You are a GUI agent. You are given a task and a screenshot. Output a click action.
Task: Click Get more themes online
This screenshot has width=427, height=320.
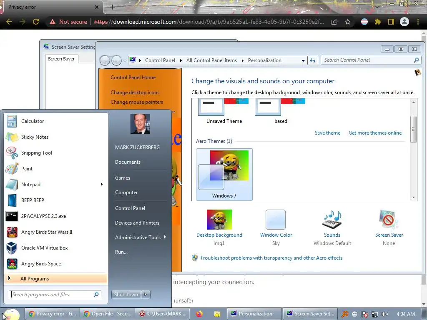point(375,133)
